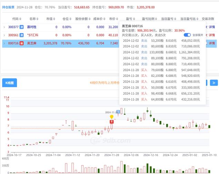The image size is (219, 174).
Task: Sort by 代码 column sort arrows
Action: 20,19
